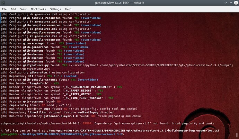Maximize the Konsole window with up chevron
The image size is (239, 139).
pos(231,3)
